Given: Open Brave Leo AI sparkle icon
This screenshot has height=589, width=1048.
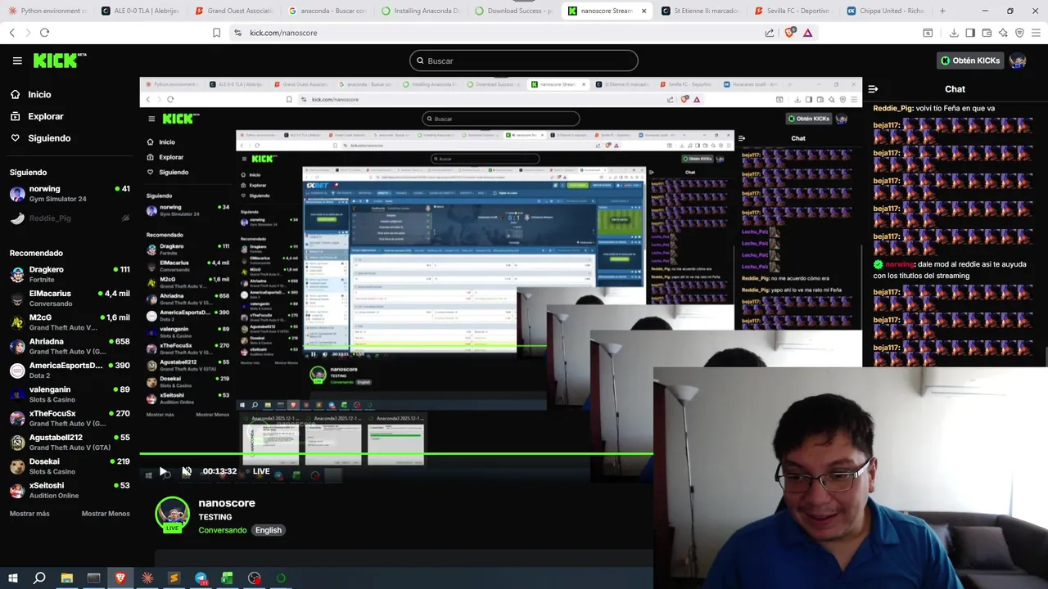Looking at the screenshot, I should point(1003,33).
